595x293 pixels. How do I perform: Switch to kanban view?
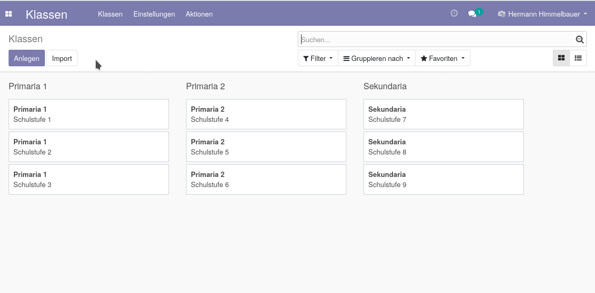tap(561, 58)
